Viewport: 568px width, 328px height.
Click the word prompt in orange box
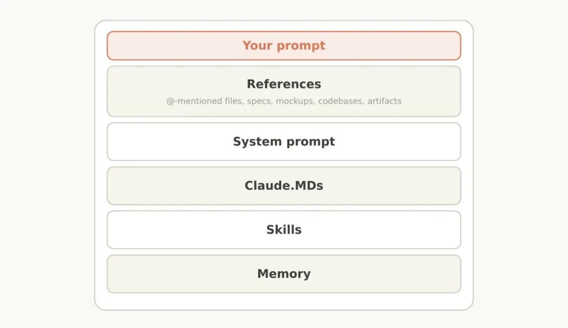pos(301,46)
